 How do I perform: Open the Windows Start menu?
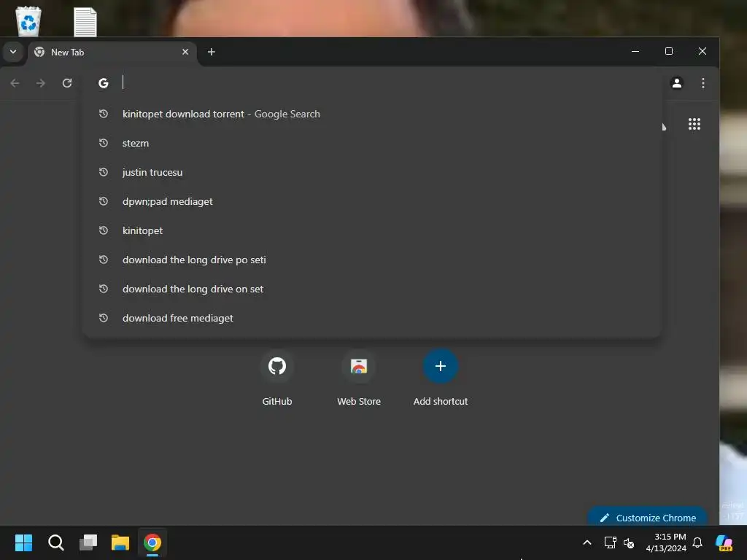(23, 542)
